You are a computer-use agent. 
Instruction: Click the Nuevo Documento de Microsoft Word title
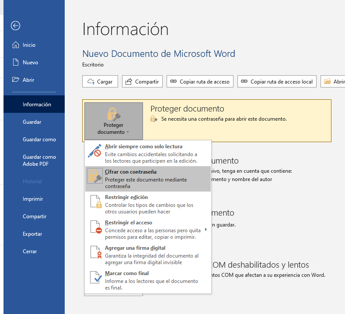click(159, 54)
